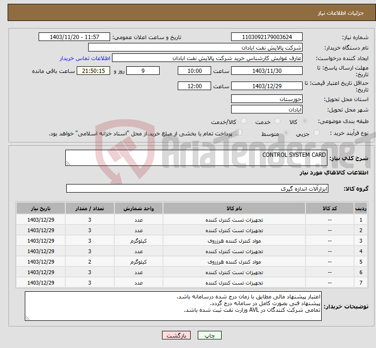Click item name in row 6
This screenshot has width=376, height=348.
(x=234, y=273)
